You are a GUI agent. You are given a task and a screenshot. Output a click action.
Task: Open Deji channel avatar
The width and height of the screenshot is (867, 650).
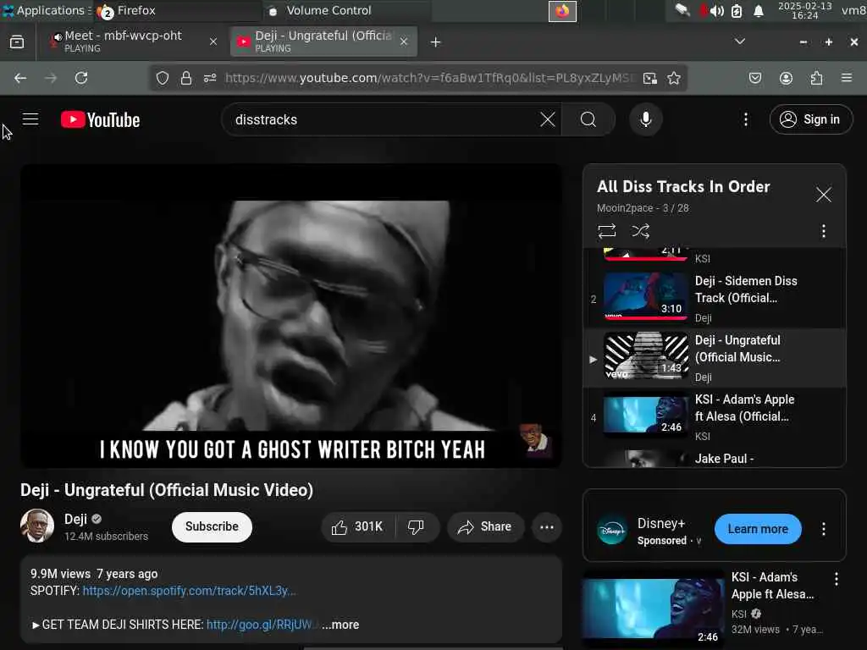tap(37, 525)
